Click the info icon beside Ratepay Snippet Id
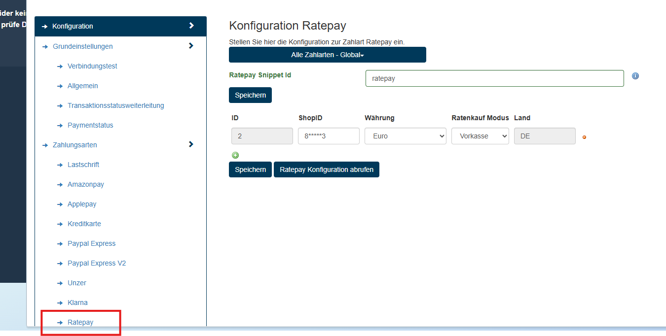This screenshot has height=336, width=666. [x=635, y=76]
